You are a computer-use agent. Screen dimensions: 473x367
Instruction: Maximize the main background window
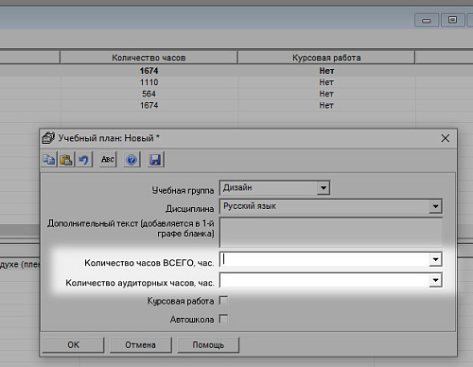[452, 20]
